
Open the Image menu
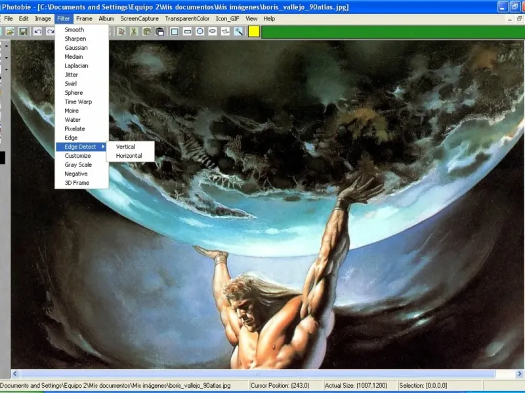coord(43,19)
